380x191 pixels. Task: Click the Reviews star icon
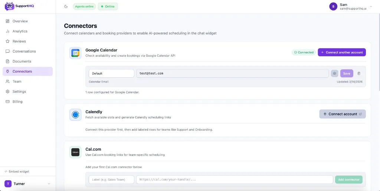point(7,41)
